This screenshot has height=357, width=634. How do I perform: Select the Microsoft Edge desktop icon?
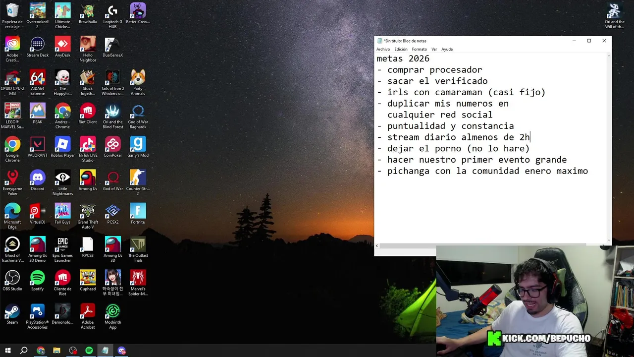[12, 216]
